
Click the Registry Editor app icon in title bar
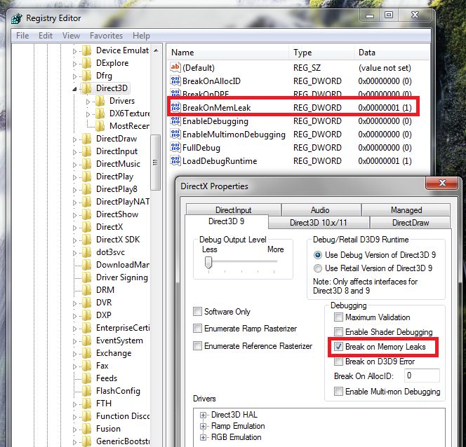(17, 18)
